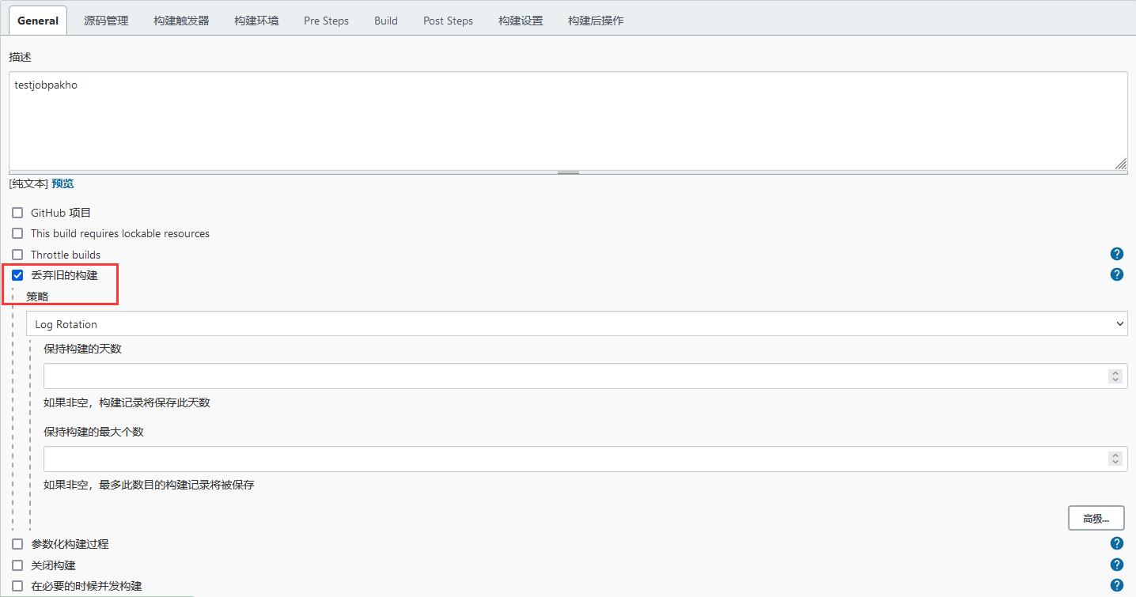
Task: Switch to the Post Steps tab
Action: [x=448, y=21]
